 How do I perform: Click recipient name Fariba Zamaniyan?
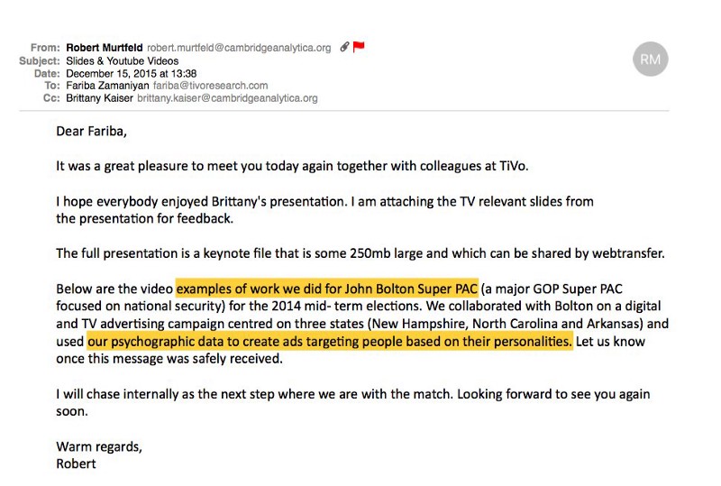(x=107, y=86)
